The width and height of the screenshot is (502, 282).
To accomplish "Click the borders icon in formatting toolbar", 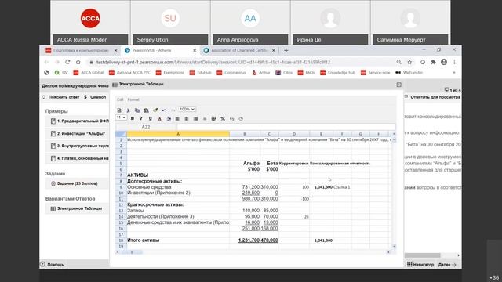I will [x=213, y=118].
